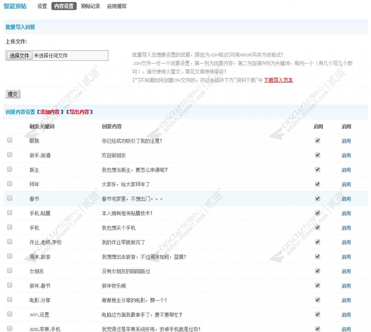Click the 添加内容 link

[50, 112]
